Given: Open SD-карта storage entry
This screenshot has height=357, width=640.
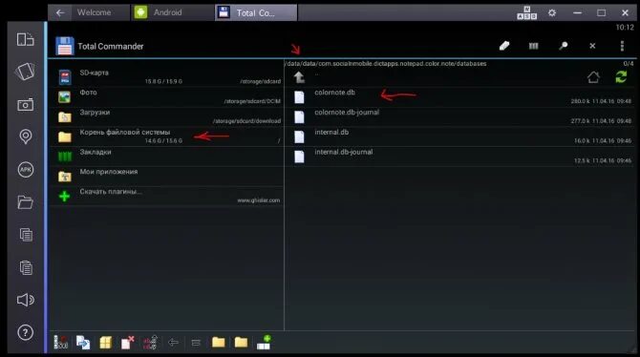Looking at the screenshot, I should (x=166, y=76).
